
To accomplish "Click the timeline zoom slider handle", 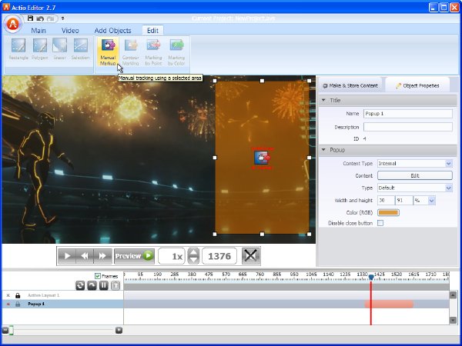I will click(12, 331).
